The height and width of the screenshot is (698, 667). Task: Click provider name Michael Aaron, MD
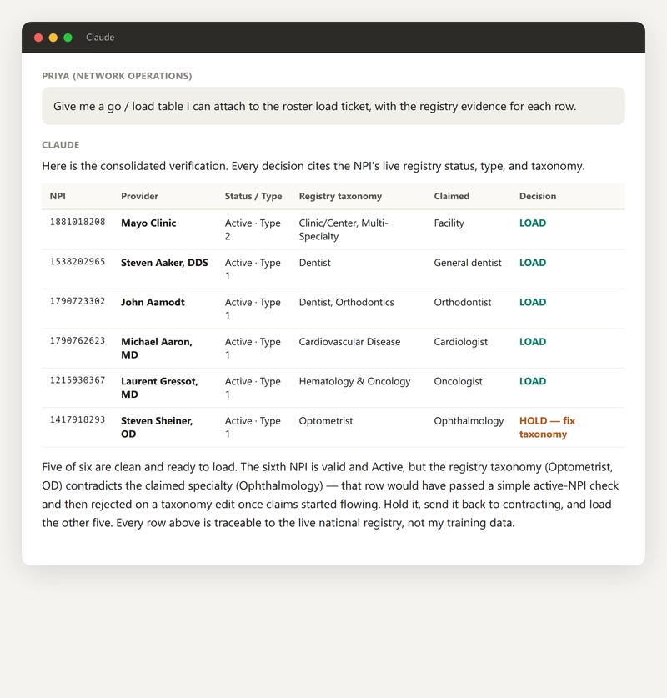pos(157,348)
